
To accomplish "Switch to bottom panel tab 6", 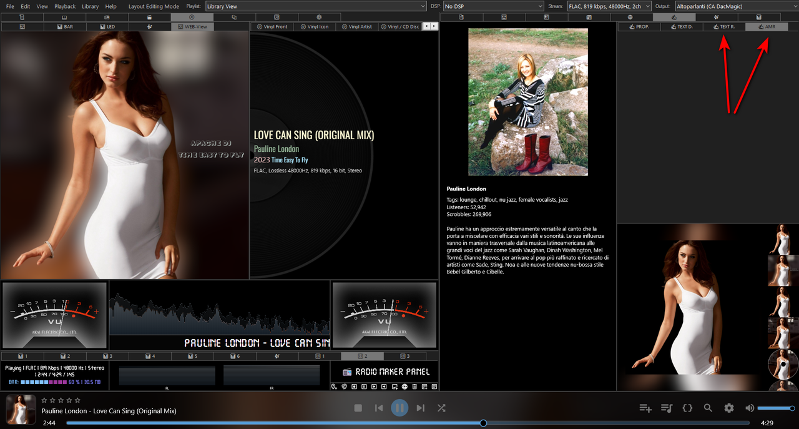I will [234, 356].
